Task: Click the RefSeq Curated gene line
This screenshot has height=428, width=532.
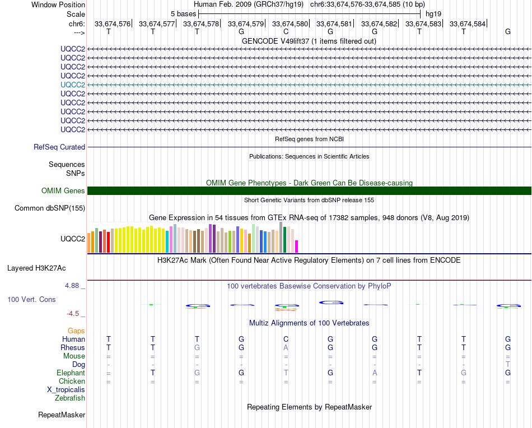Action: point(309,147)
